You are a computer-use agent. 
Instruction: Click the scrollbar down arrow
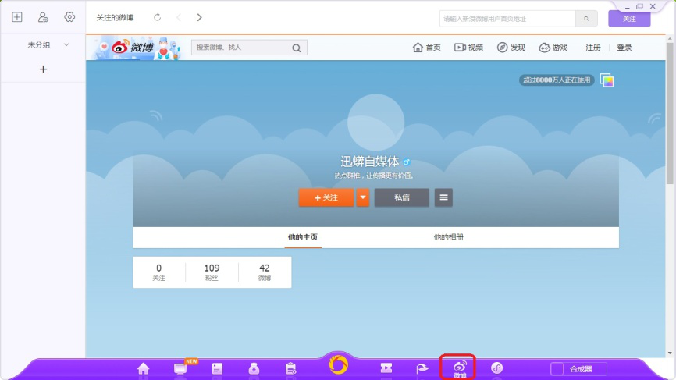(670, 353)
